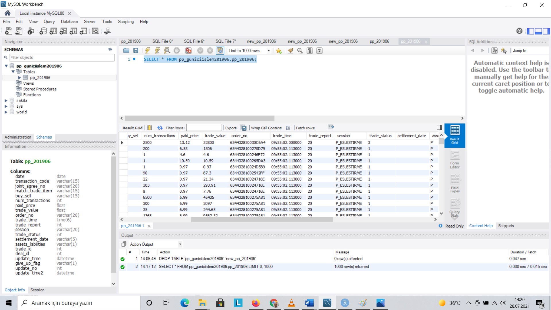The image size is (551, 310).
Task: Click the Filter Rows input field
Action: click(204, 127)
